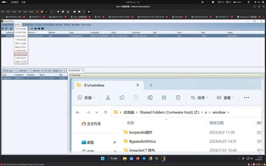266x166 pixels.
Task: Open VMware VM menu
Action: coord(19,12)
